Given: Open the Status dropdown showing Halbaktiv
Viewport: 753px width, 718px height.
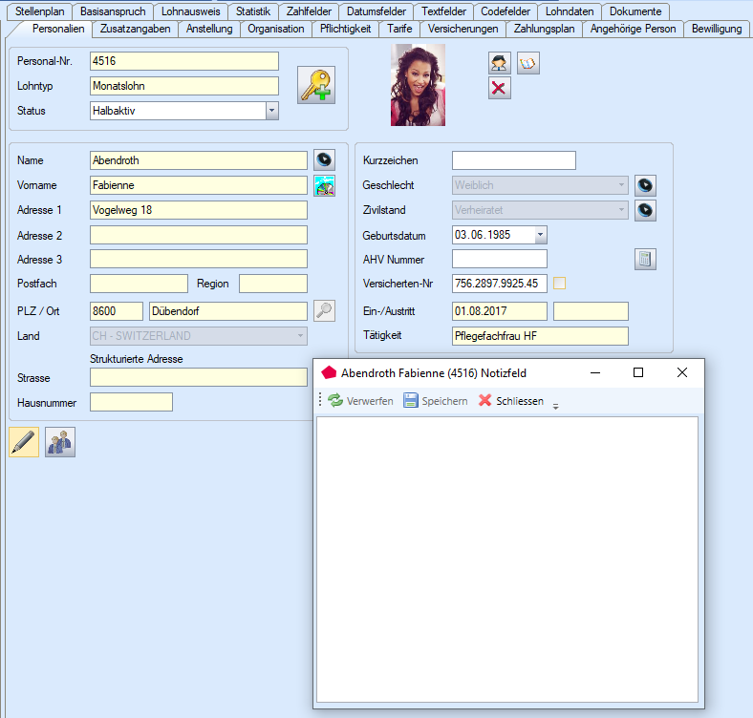Looking at the screenshot, I should click(271, 111).
